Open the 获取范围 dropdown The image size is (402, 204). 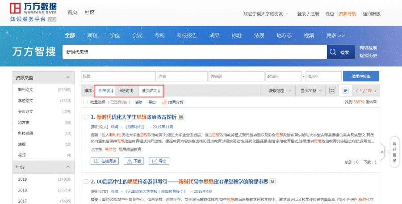280,90
